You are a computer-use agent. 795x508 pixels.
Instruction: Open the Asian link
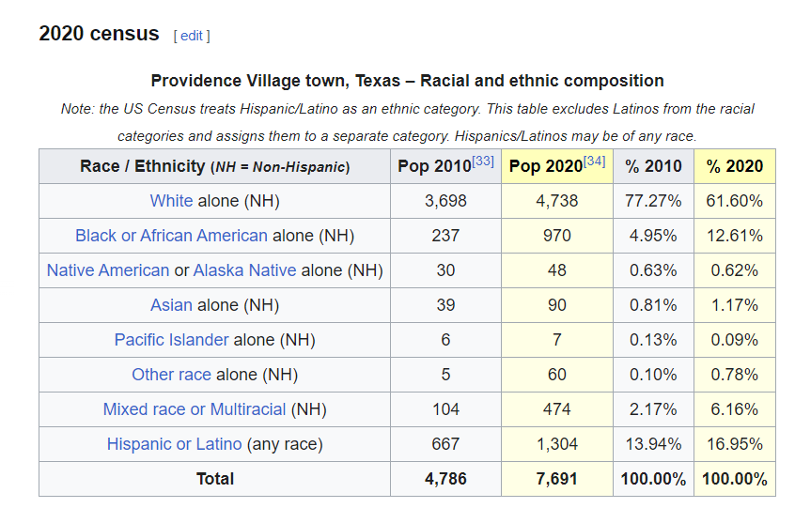[171, 305]
